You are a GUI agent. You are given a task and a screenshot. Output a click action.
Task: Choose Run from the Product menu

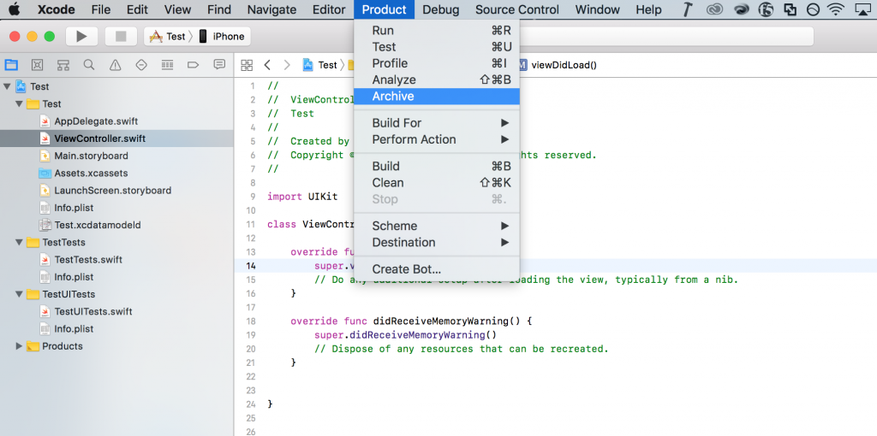tap(437, 31)
